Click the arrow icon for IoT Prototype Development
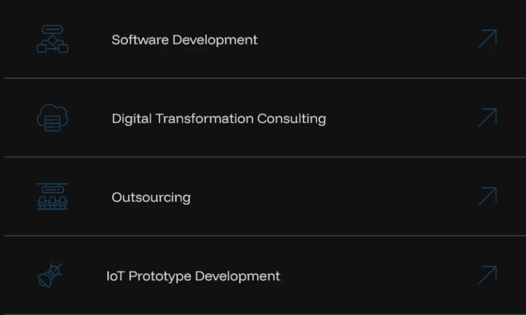 [x=487, y=275]
